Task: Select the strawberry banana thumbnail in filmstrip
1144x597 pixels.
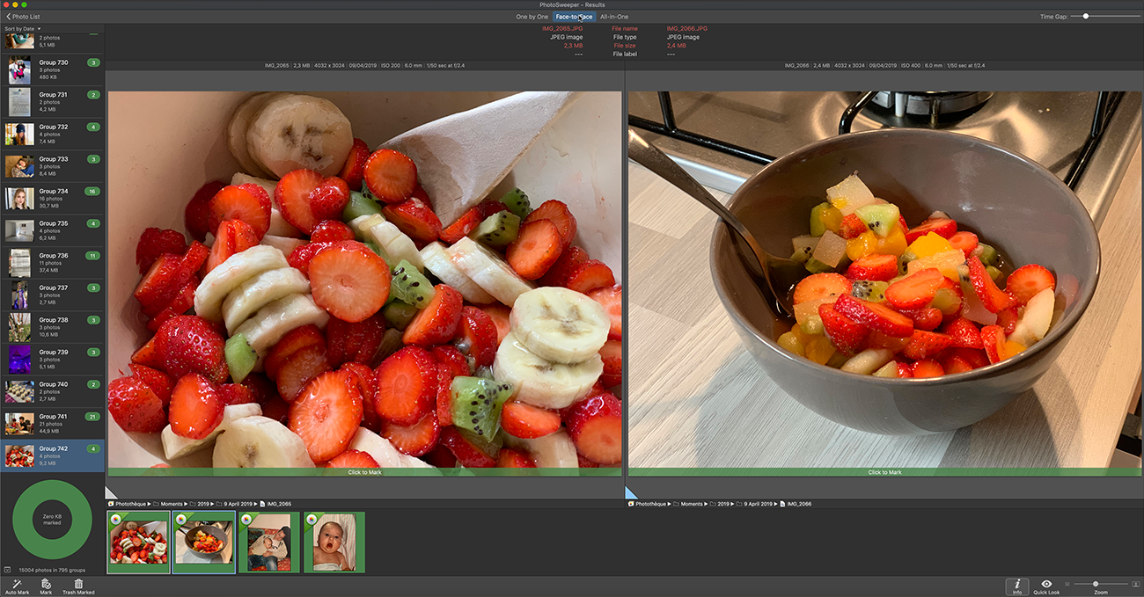Action: point(138,542)
